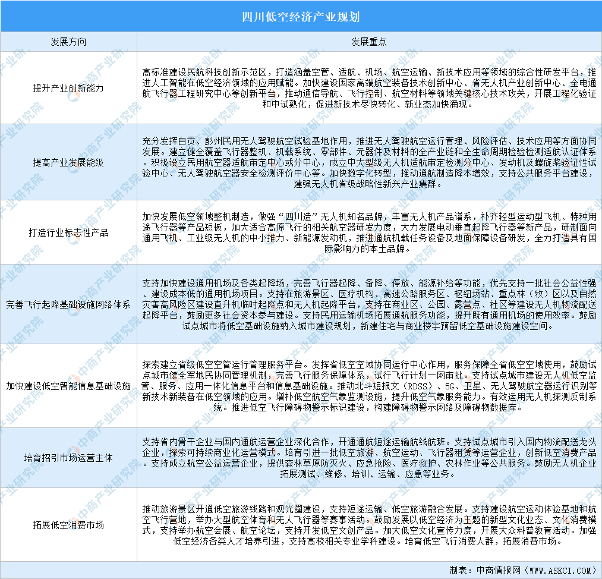Viewport: 602px width, 579px height.
Task: Click the 培育招引市场运营主体 row label
Action: [x=68, y=458]
